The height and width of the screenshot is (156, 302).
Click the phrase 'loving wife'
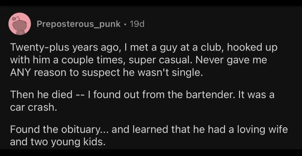point(262,129)
